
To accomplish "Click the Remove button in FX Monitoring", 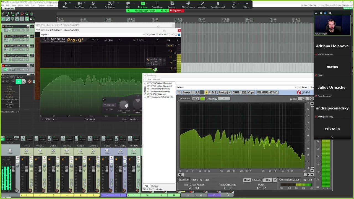I will click(154, 186).
